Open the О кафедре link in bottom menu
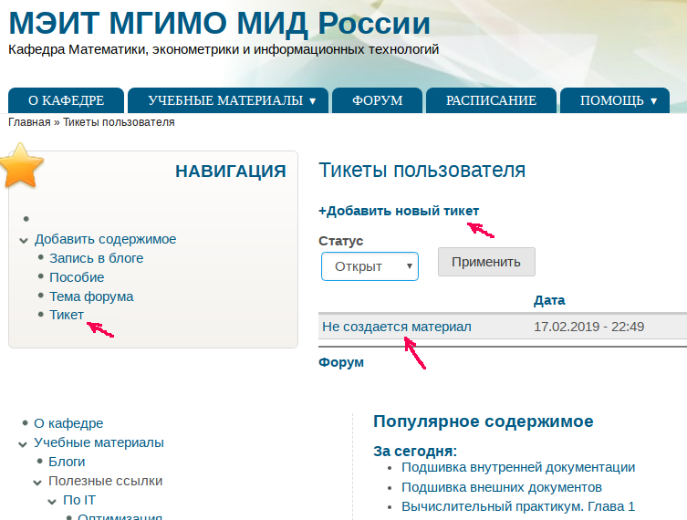The image size is (687, 520). (x=68, y=423)
